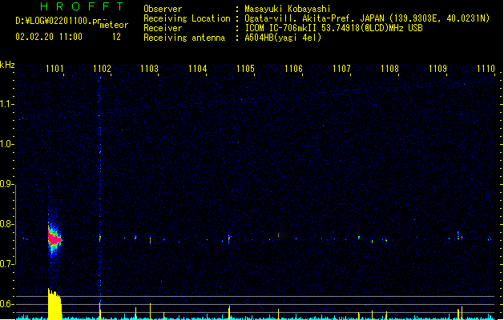
Task: Click the 0.8 frequency axis label
Action: (6, 224)
